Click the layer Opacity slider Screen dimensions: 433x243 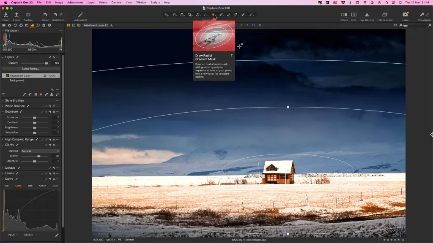(36, 63)
